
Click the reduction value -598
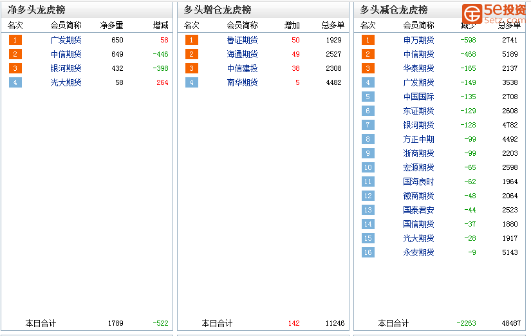[469, 40]
